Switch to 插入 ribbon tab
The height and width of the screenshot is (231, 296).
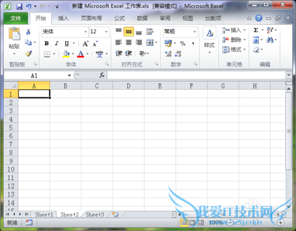click(63, 18)
